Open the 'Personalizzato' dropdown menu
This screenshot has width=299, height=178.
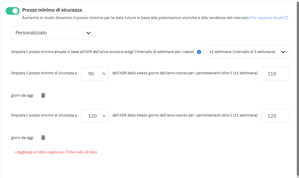(53, 33)
